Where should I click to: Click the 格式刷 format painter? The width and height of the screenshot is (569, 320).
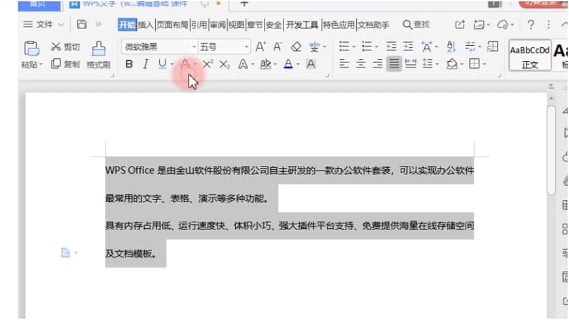click(x=98, y=55)
